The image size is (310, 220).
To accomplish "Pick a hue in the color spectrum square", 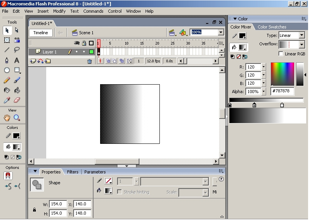I will pos(282,74).
